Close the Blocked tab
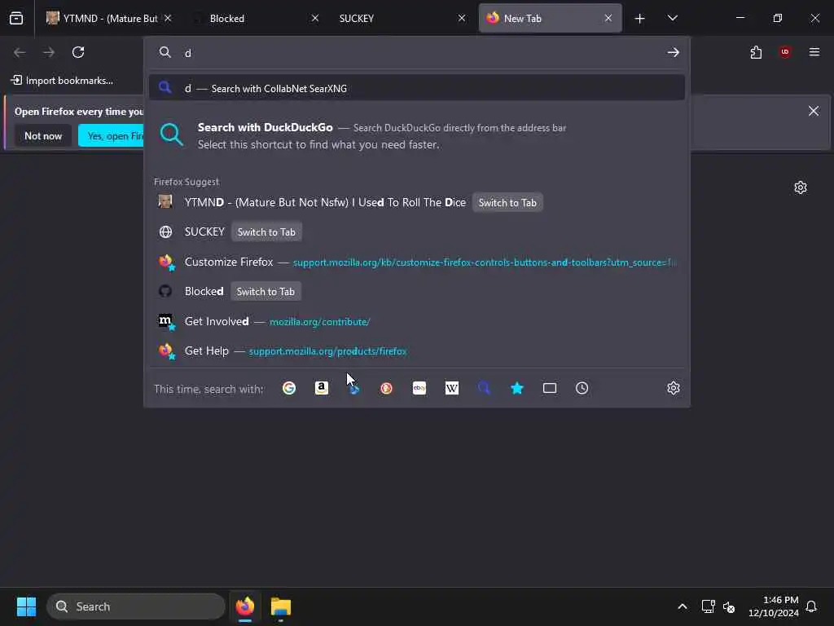Image resolution: width=834 pixels, height=626 pixels. tap(315, 18)
